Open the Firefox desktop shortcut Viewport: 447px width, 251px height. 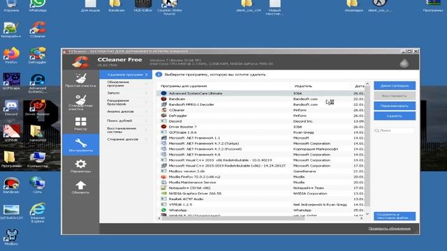pos(11,56)
